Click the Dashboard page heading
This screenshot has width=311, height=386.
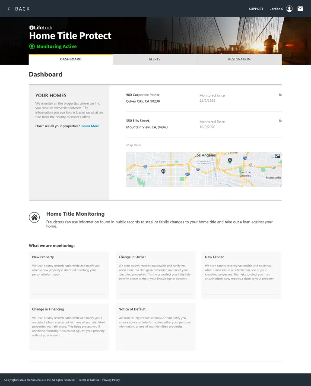(x=46, y=74)
